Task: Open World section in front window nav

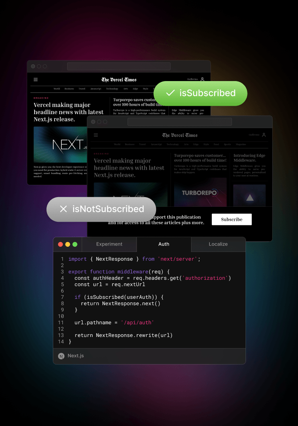Action: click(117, 145)
